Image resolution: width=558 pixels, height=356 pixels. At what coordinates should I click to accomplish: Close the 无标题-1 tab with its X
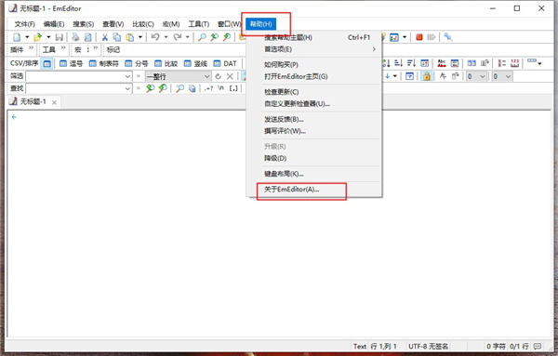point(54,102)
